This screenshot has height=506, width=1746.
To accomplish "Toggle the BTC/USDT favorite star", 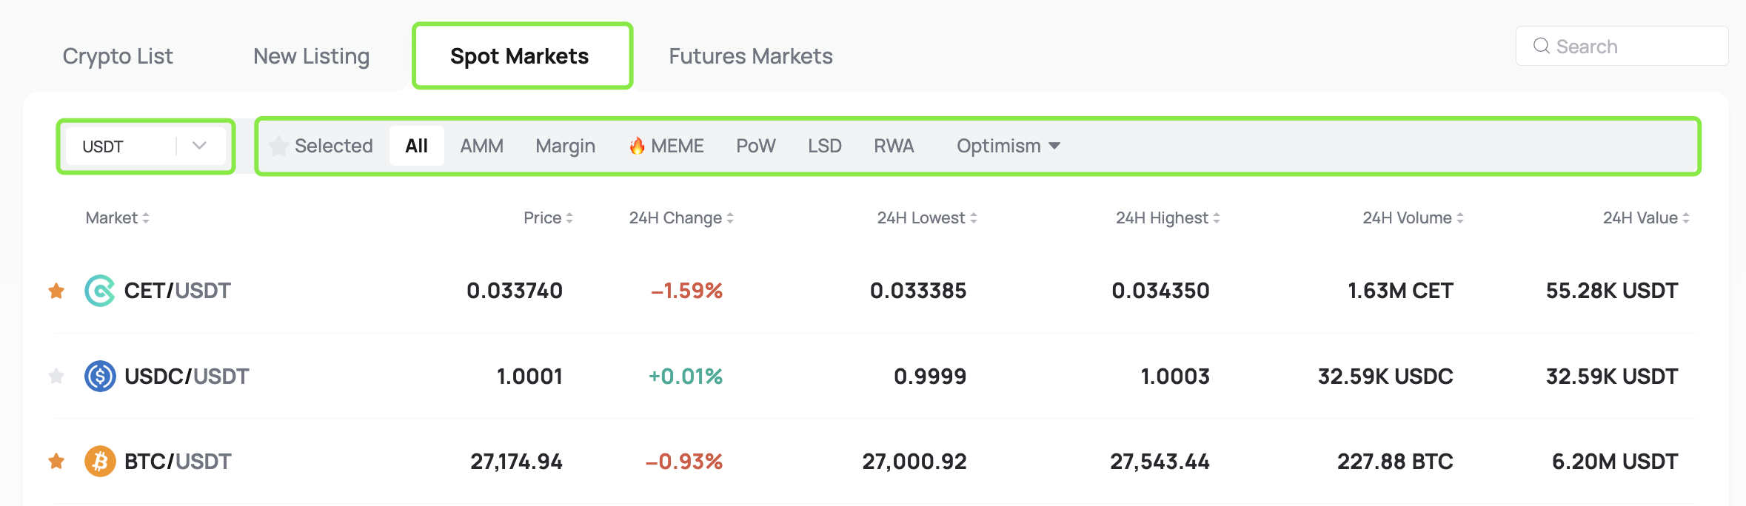I will 57,461.
